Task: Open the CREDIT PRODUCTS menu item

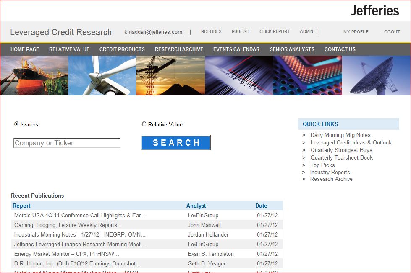Action: coord(122,49)
